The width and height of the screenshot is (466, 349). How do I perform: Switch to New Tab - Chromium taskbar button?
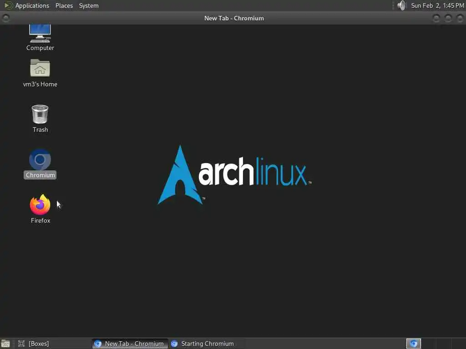[x=130, y=344]
